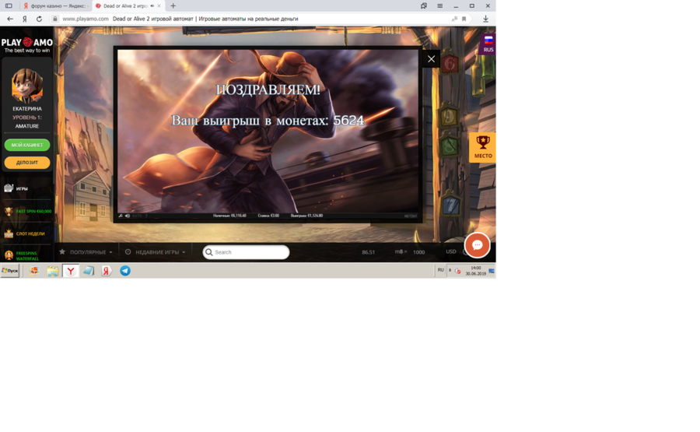Bookmark this page in address bar

click(464, 19)
